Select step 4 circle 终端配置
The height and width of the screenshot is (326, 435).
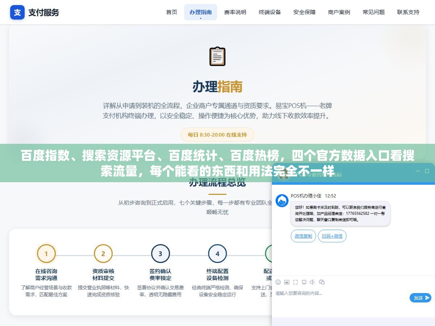(x=217, y=254)
